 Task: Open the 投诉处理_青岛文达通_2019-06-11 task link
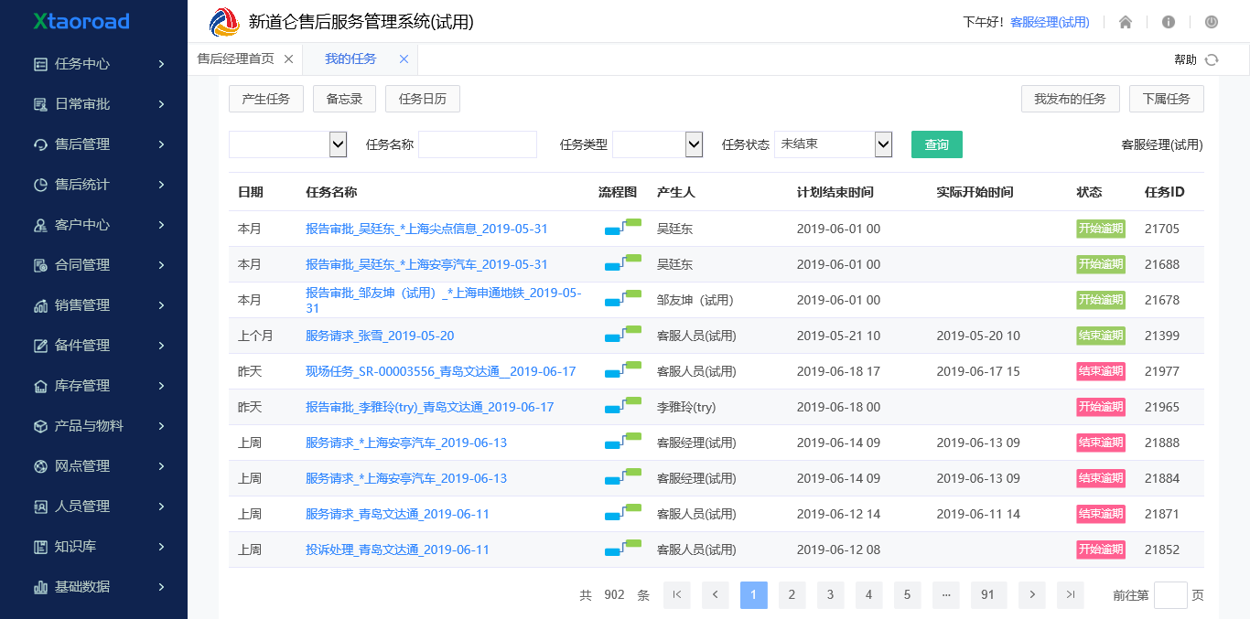pos(397,550)
